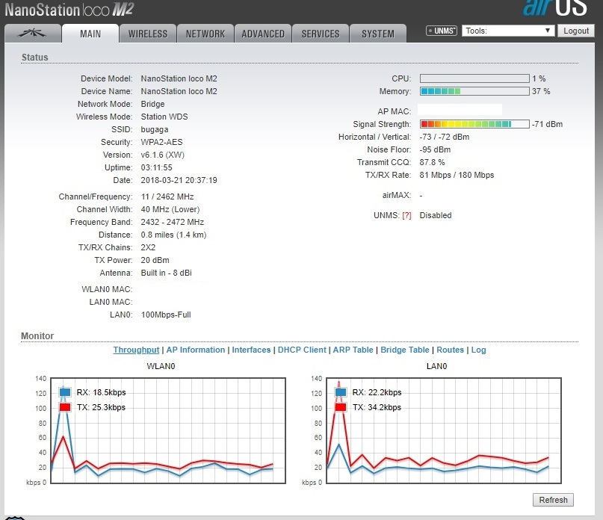Open the Tools dropdown
Viewport: 603px width, 520px height.
[x=508, y=31]
